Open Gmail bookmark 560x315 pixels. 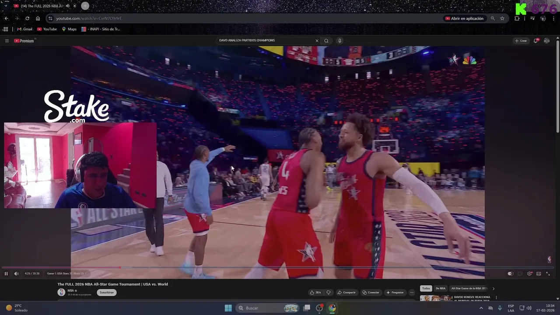[x=24, y=29]
